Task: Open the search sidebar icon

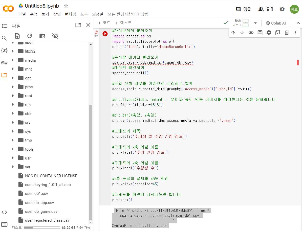Action: tap(4, 38)
